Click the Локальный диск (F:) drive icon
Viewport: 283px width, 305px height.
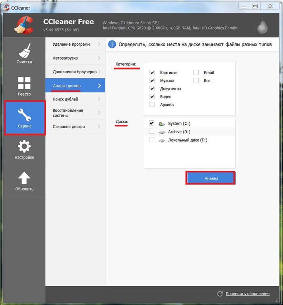pos(161,140)
